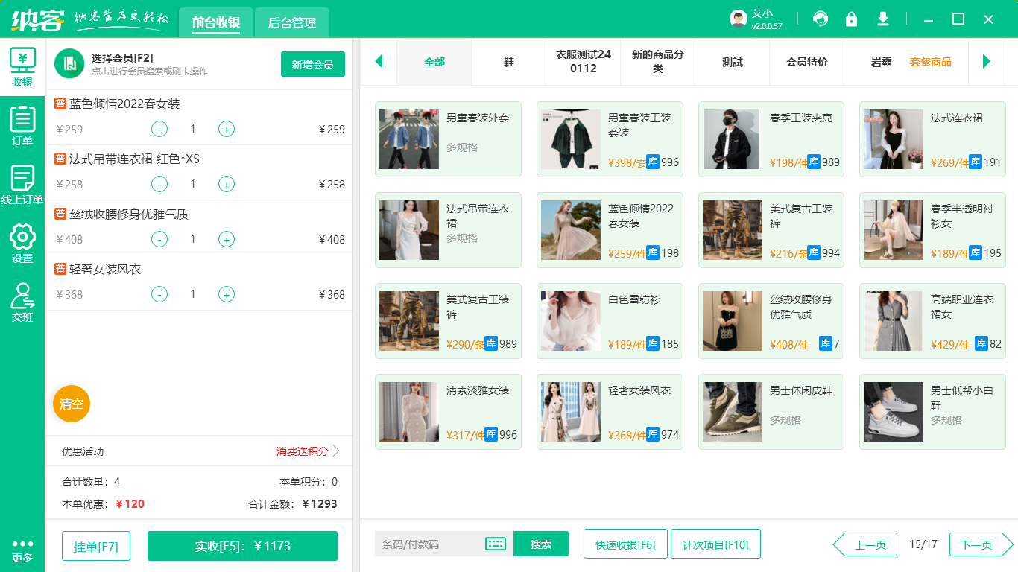The height and width of the screenshot is (572, 1018).
Task: Select the 会员特价 category tab
Action: [806, 62]
